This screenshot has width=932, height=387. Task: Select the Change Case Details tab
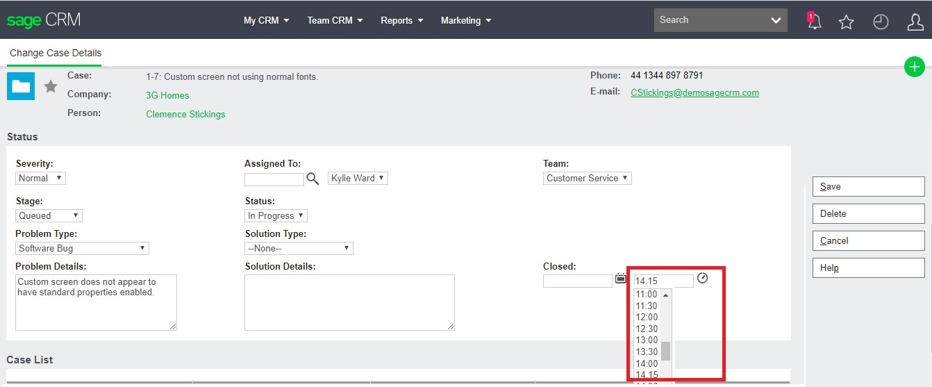click(x=56, y=53)
